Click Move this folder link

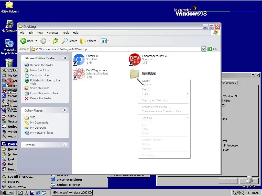click(40, 70)
